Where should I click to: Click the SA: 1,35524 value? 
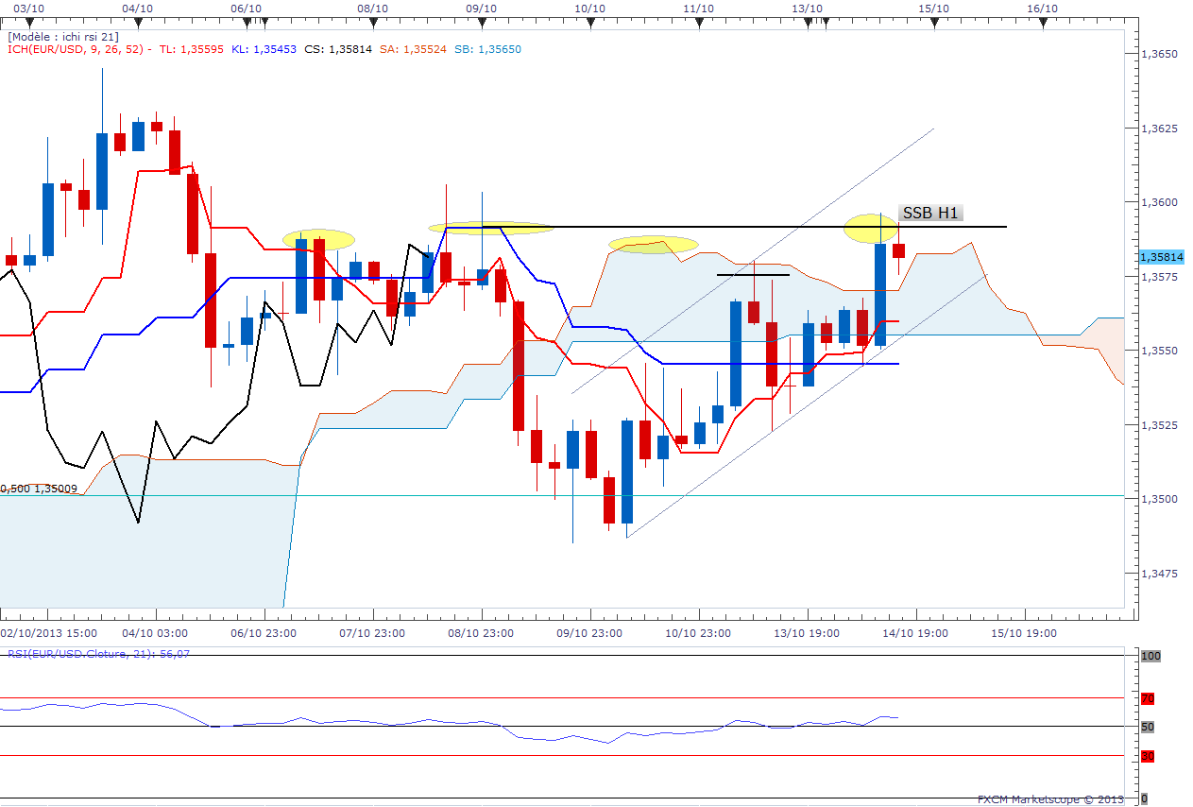pos(411,49)
